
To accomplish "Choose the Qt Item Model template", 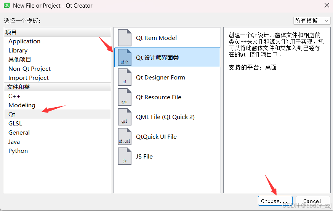I will tap(167, 38).
